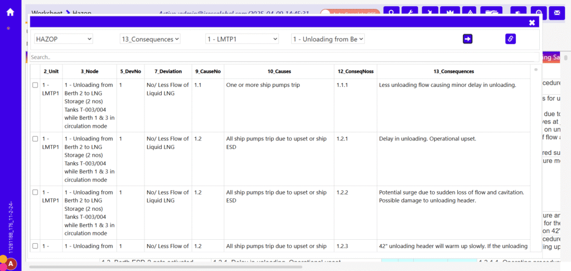
Task: Tick the checkbox for consequence 1.1.1 row
Action: pyautogui.click(x=35, y=85)
